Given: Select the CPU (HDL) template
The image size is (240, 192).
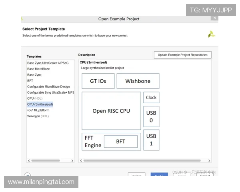Looking at the screenshot, I should pos(34,98).
